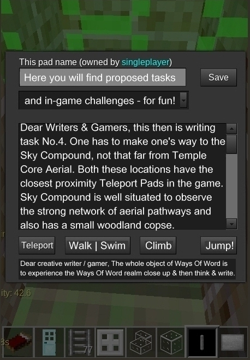
Task: Activate the Climb button
Action: (x=158, y=246)
